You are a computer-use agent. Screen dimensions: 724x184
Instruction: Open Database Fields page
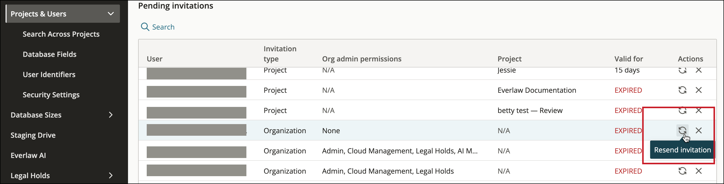coord(50,54)
